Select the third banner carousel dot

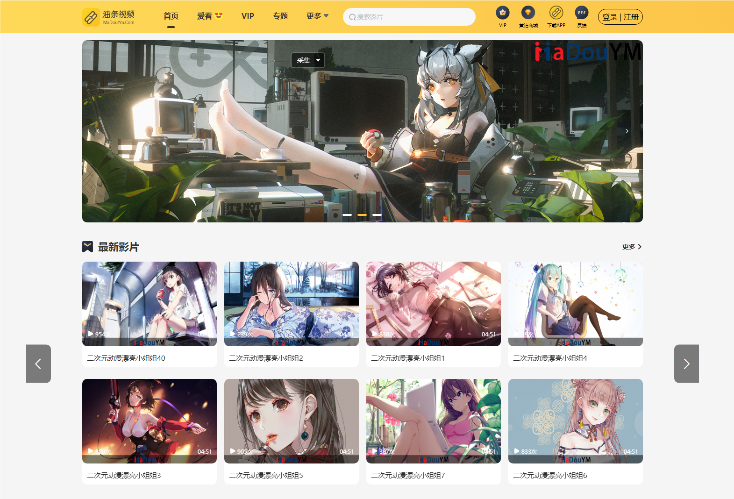(377, 215)
